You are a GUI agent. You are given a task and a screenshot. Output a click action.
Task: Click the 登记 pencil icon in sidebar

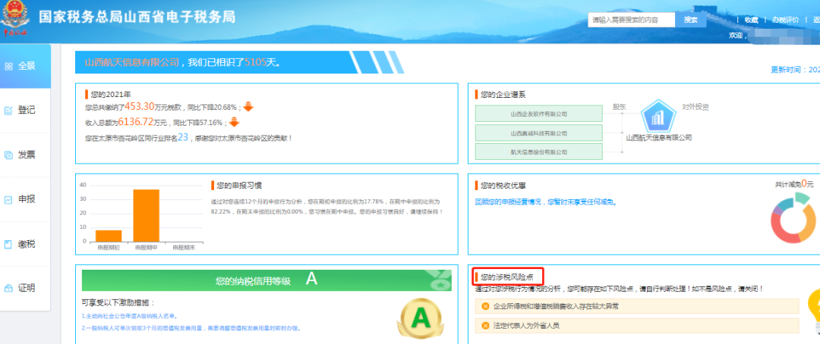point(8,111)
